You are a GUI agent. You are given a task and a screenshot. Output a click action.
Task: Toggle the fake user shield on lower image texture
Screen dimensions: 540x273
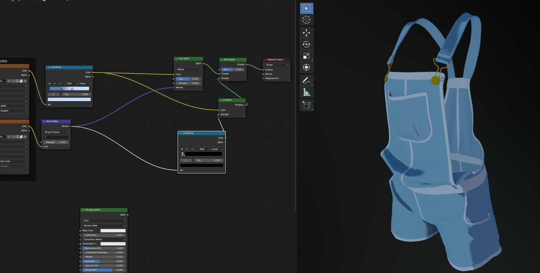[13, 137]
